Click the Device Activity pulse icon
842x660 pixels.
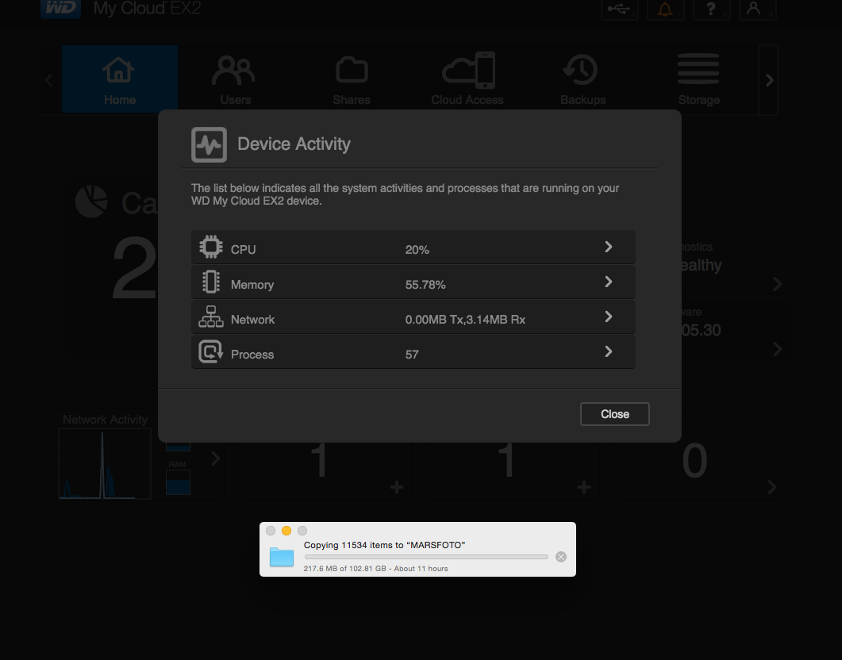[209, 145]
